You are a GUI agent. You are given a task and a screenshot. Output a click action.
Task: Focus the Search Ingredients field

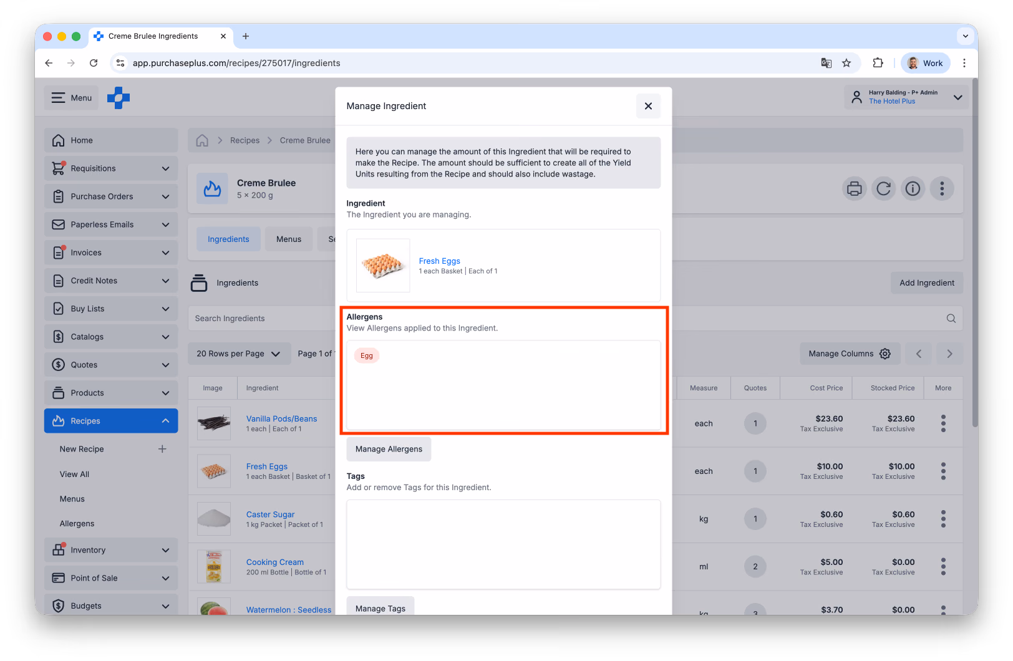coord(262,319)
